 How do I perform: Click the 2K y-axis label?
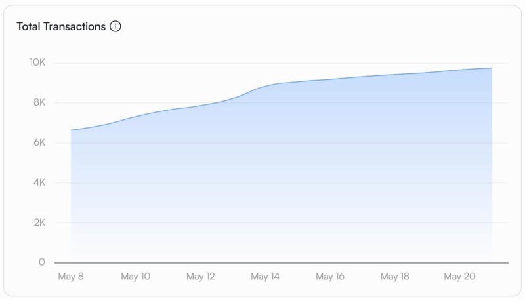(x=37, y=223)
